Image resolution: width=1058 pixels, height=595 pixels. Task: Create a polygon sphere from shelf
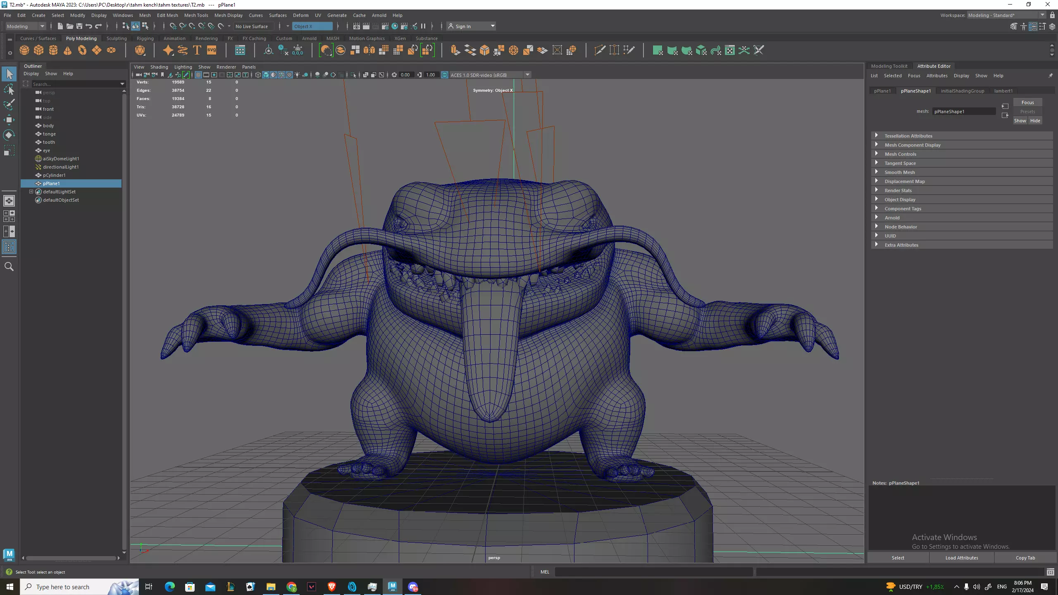(x=24, y=50)
